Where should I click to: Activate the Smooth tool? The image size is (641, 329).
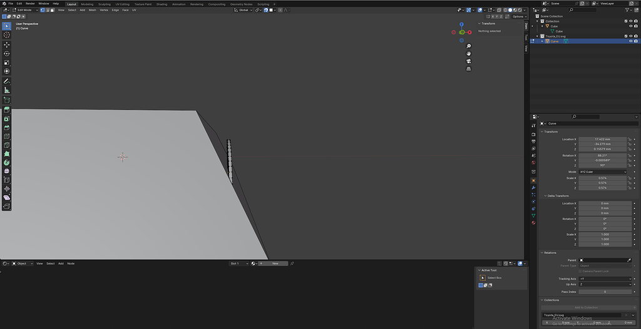click(6, 171)
